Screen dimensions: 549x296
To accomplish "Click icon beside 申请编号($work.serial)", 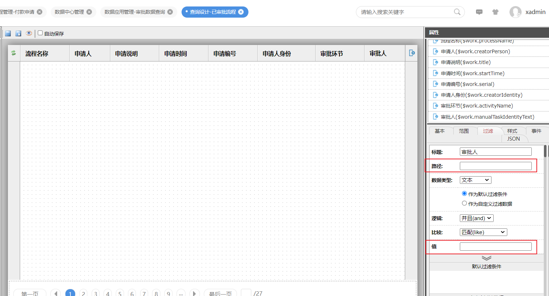I will [436, 84].
